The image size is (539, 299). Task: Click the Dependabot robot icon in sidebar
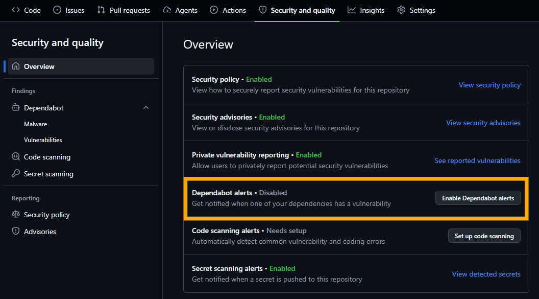[x=16, y=107]
